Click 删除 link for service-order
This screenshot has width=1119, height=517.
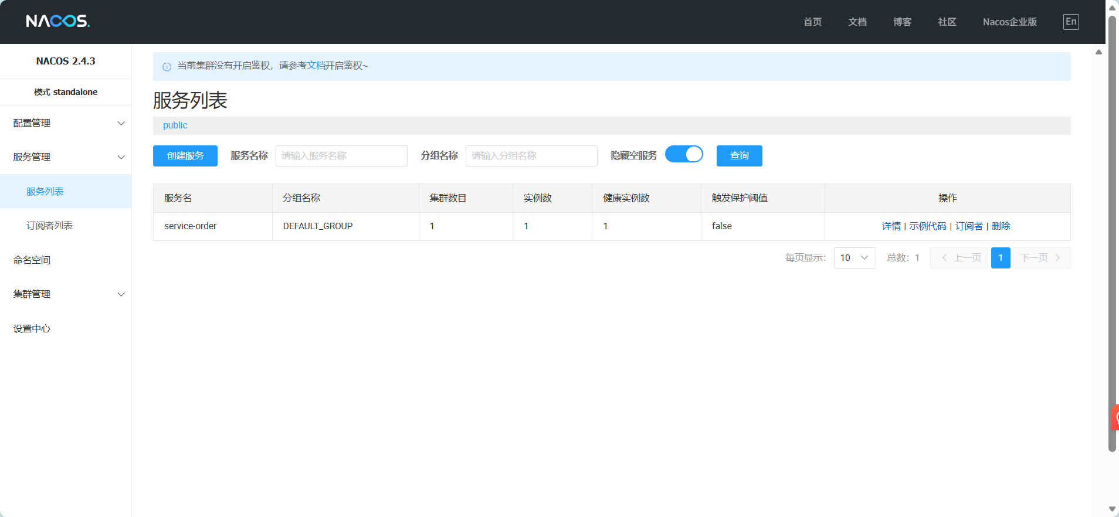pos(1001,226)
